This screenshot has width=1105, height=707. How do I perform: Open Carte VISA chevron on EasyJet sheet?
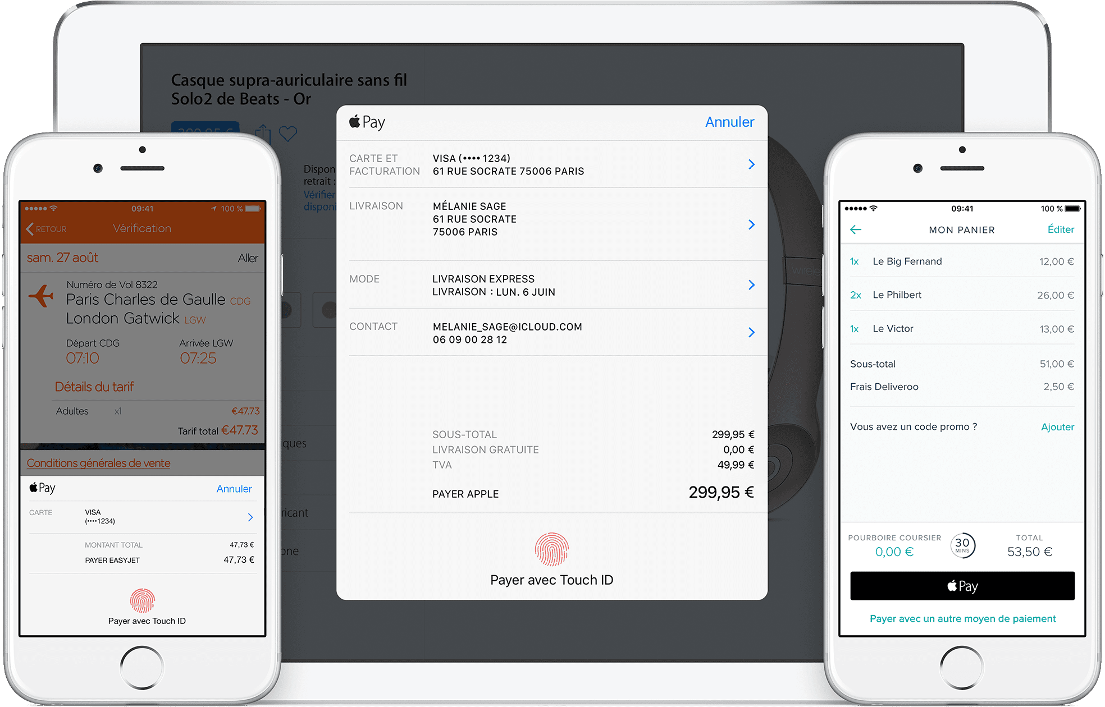[250, 517]
